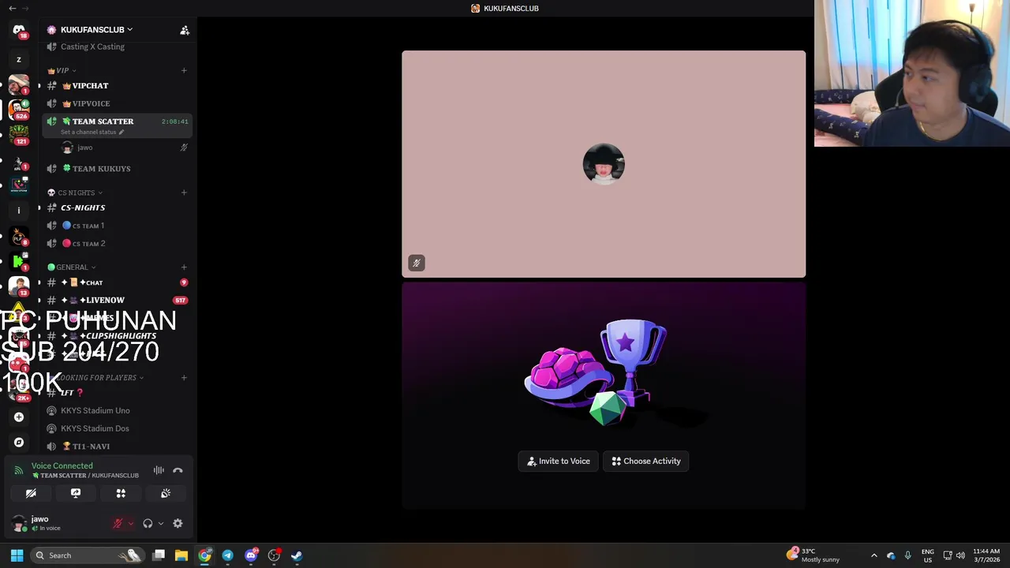Start an activity from the voice panel
This screenshot has height=568, width=1010.
pyautogui.click(x=121, y=493)
